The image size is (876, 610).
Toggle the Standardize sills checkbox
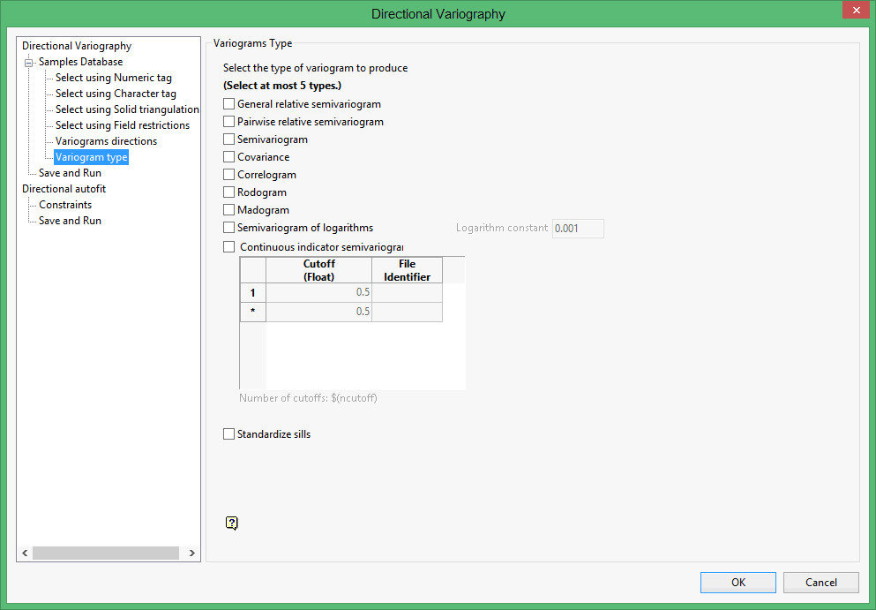pos(228,433)
